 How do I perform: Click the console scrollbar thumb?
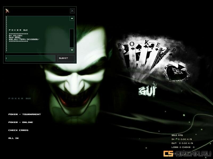72,38
